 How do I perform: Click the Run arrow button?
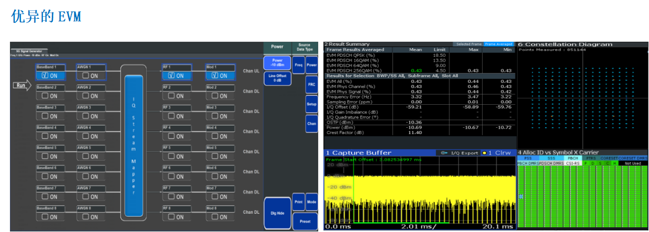(23, 86)
